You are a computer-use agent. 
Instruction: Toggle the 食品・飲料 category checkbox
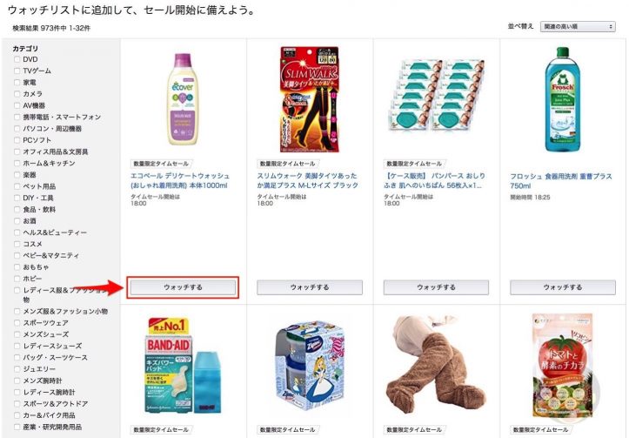[x=17, y=210]
